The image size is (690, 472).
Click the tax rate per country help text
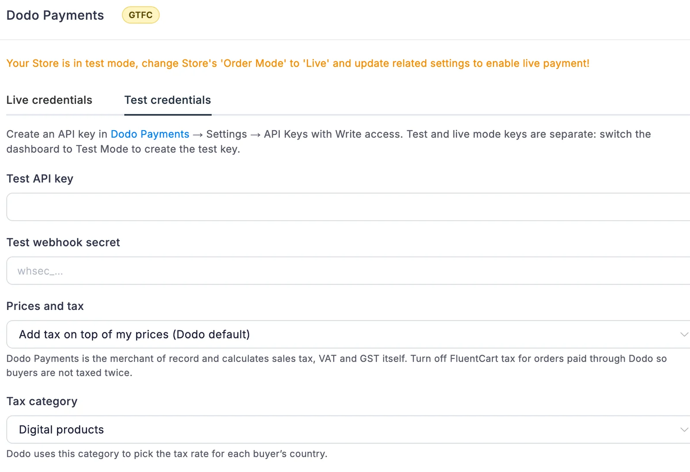point(167,454)
